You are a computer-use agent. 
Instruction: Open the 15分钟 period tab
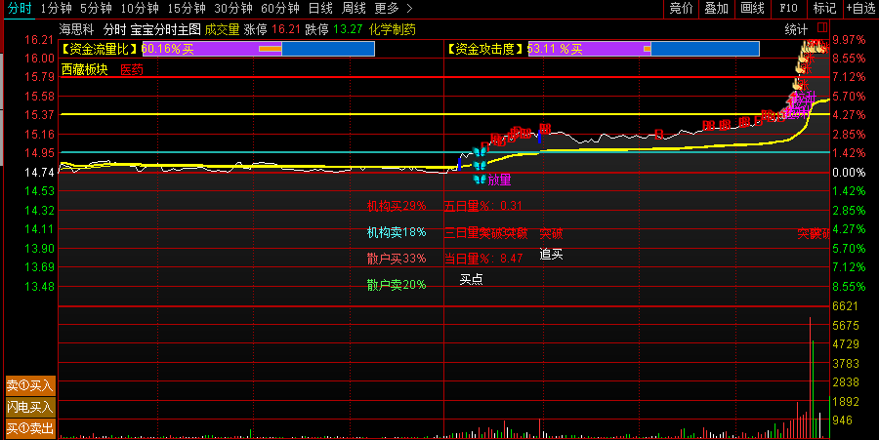click(187, 9)
